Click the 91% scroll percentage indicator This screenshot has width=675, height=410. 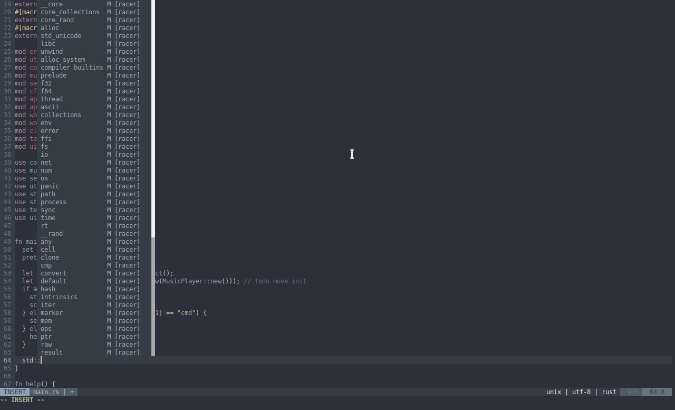coord(633,392)
